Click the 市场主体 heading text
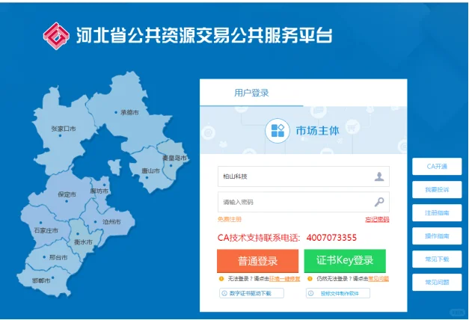 click(317, 131)
